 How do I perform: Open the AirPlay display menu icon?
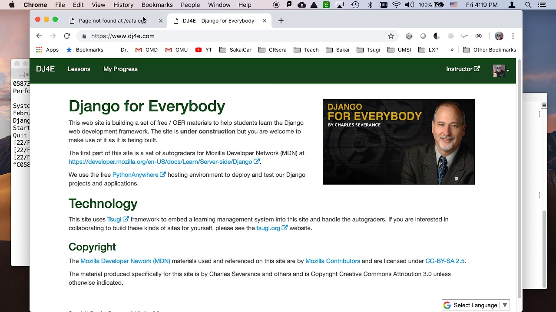[341, 5]
